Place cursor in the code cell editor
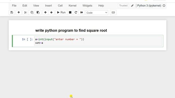Viewport: 175px width, 98px height. coord(98,41)
